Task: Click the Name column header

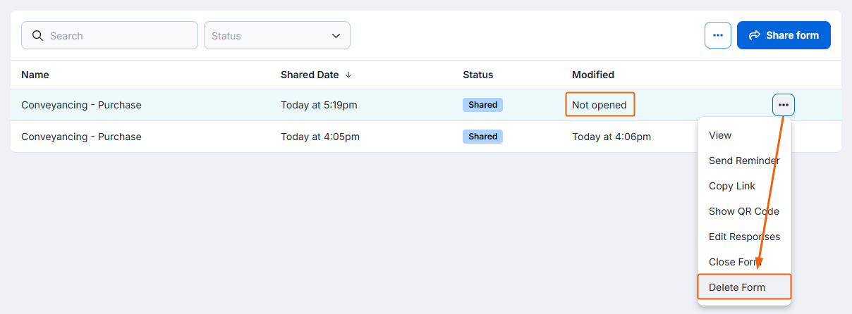Action: [35, 75]
